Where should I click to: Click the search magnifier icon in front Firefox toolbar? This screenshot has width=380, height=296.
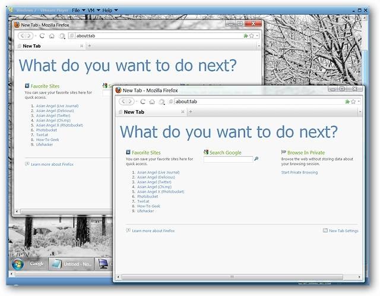161,102
